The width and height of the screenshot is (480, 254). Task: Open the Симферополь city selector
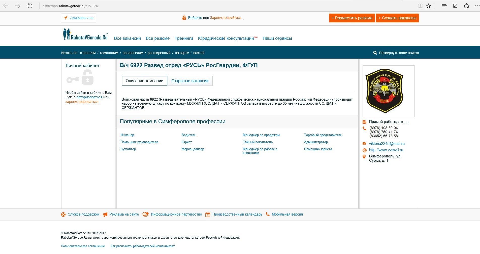click(78, 18)
